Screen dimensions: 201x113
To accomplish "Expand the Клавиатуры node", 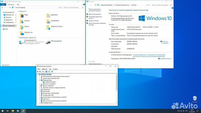I will pyautogui.click(x=40, y=90).
